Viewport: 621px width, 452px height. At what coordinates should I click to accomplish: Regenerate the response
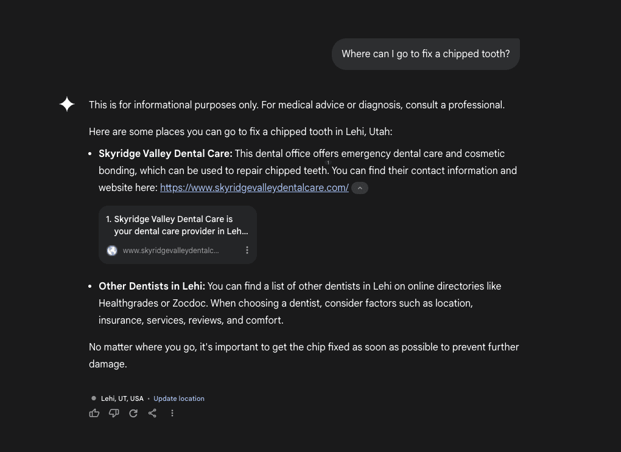133,413
